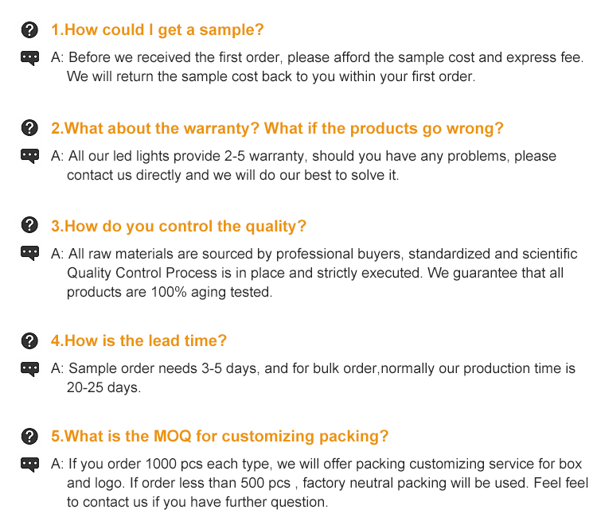Click question mark icon beside sample question
This screenshot has height=525, width=597.
tap(29, 30)
